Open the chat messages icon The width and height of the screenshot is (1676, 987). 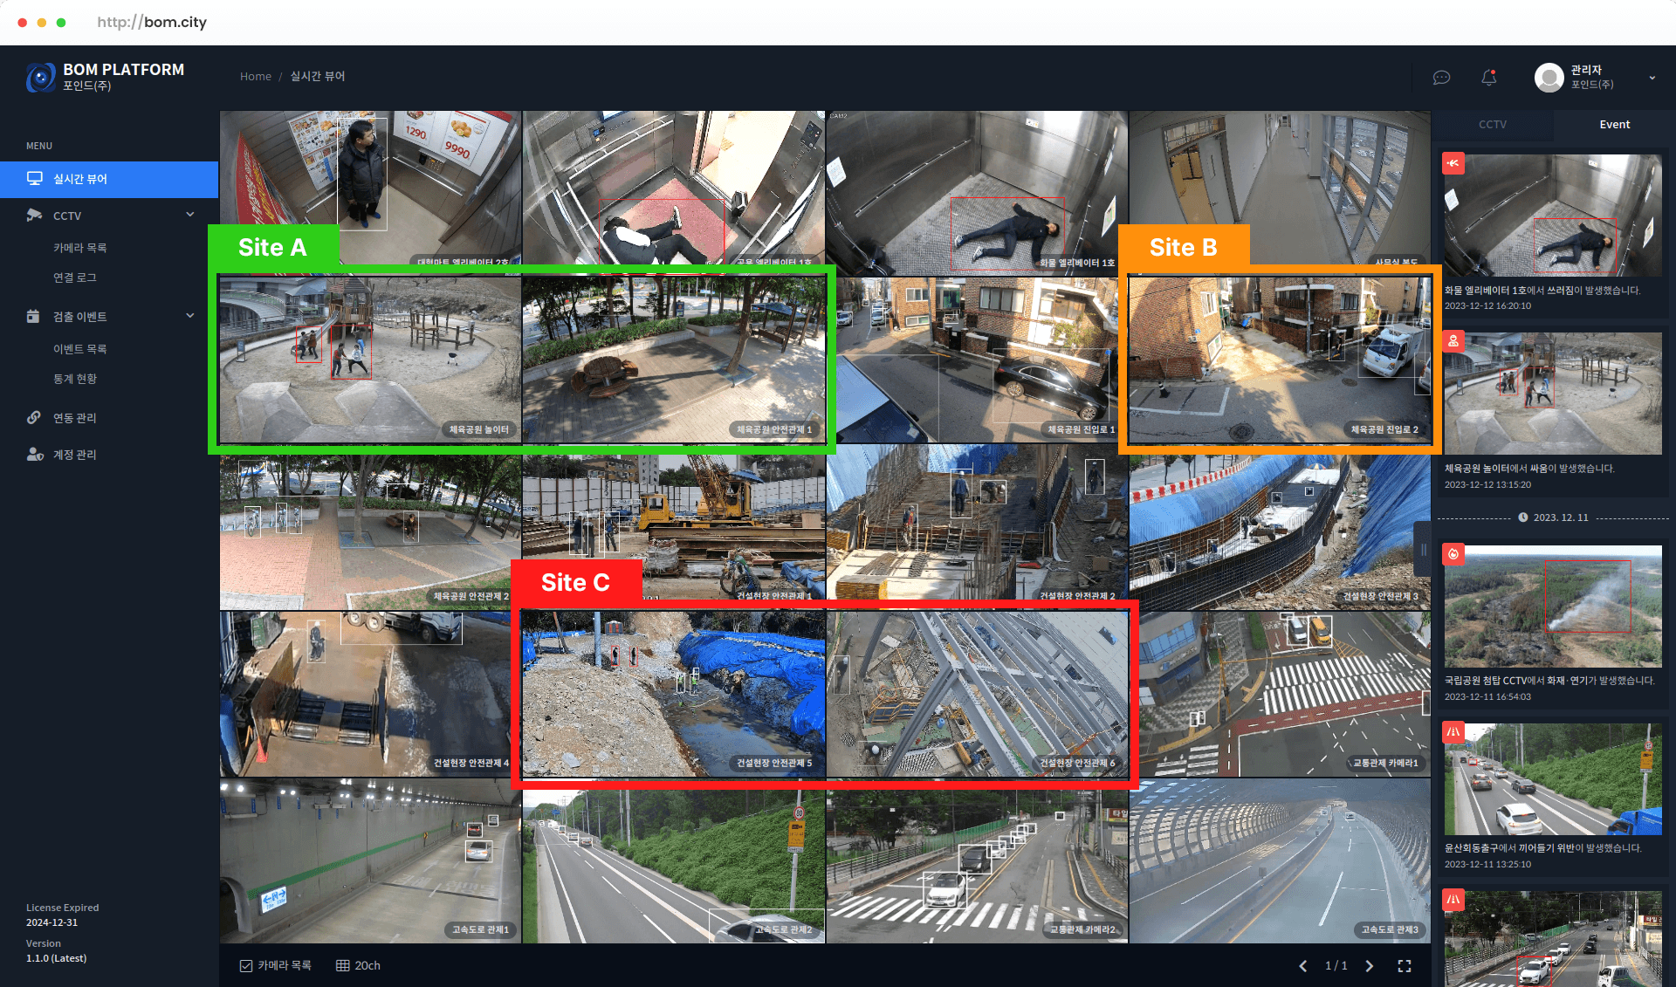click(1441, 78)
